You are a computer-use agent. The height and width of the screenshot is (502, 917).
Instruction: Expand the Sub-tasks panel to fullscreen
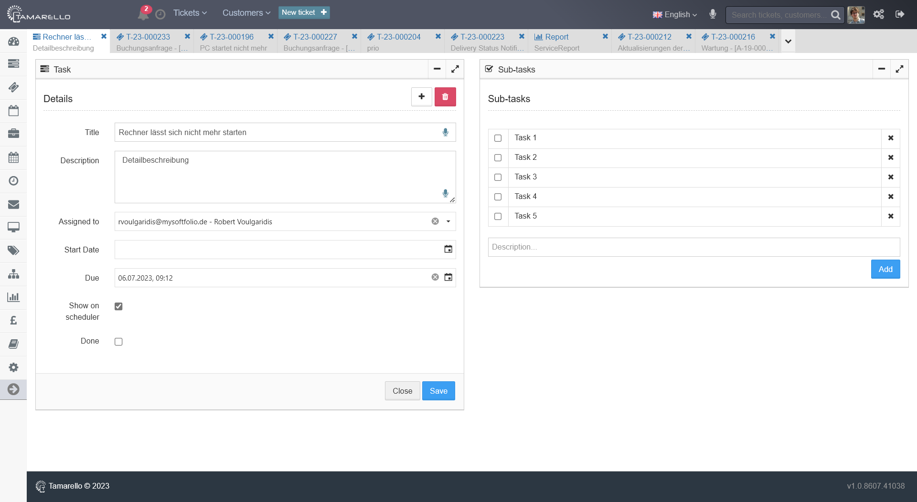pyautogui.click(x=900, y=69)
